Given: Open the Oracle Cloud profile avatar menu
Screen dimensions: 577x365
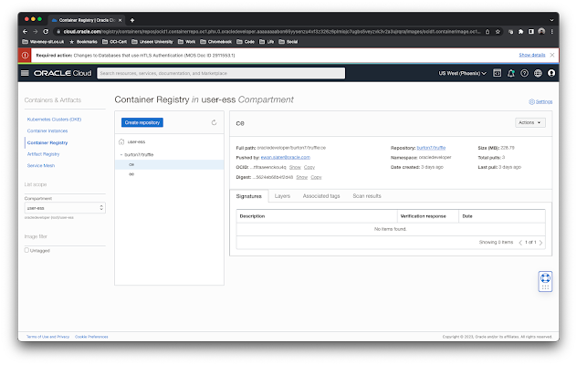Looking at the screenshot, I should click(551, 73).
